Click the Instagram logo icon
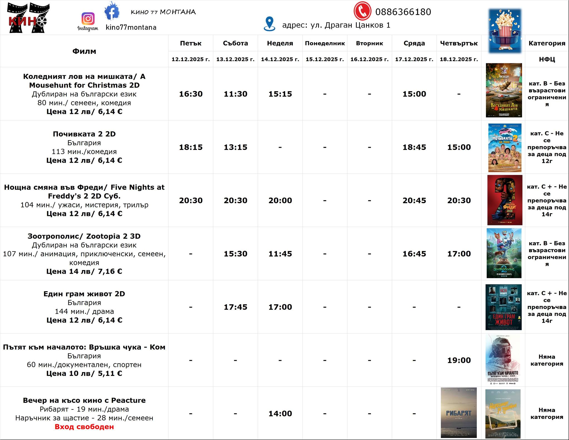This screenshot has height=440, width=569. 88,19
